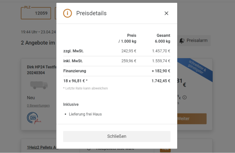Click the Finanzierung row in price table

117,71
